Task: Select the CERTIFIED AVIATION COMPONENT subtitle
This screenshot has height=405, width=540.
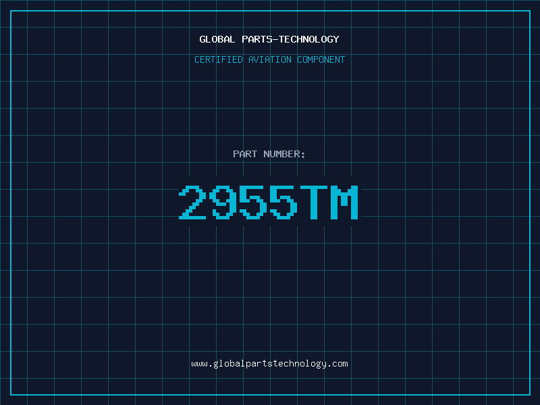Action: [x=269, y=59]
